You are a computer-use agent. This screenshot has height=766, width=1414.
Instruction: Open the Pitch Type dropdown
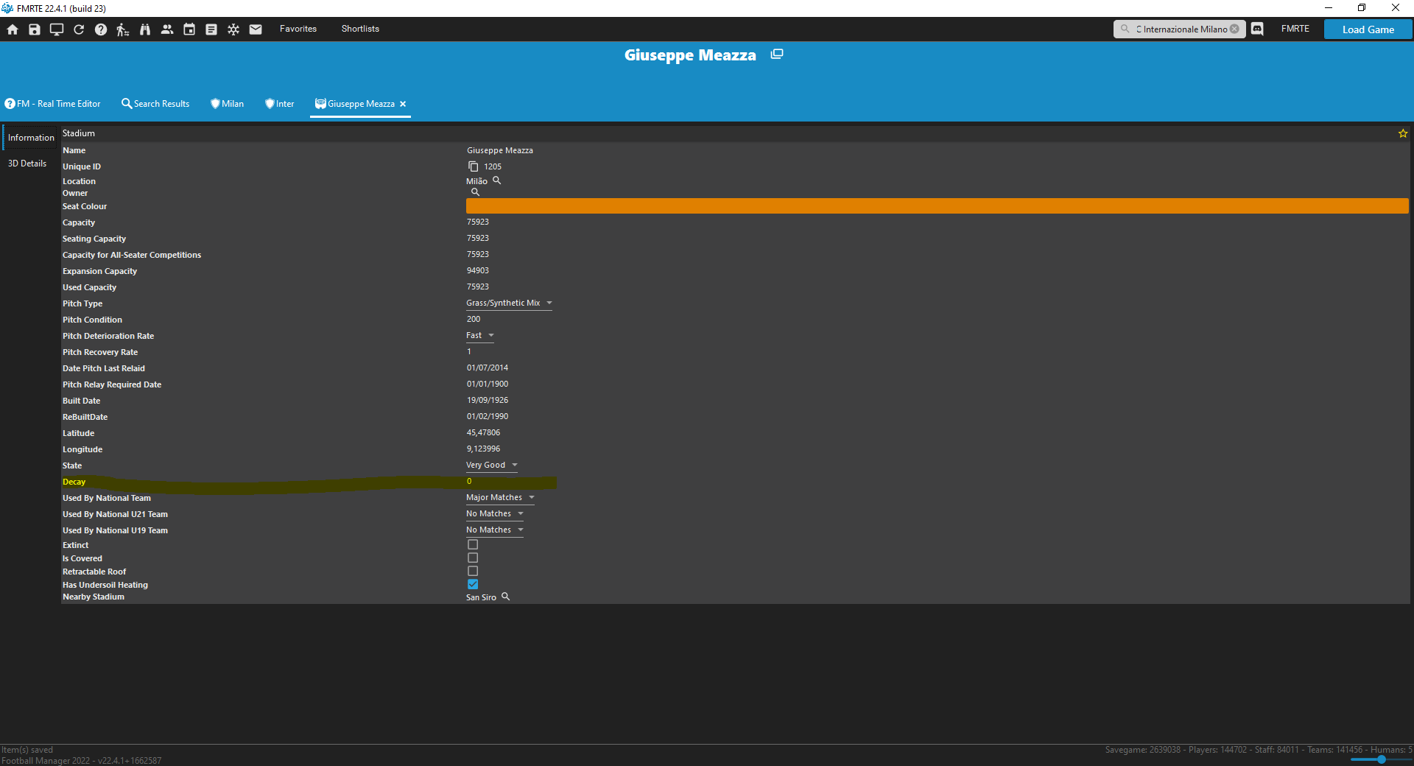[509, 303]
